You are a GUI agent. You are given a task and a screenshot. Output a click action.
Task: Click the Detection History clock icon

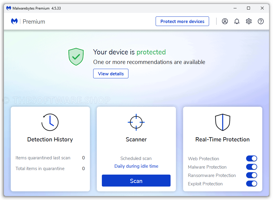pos(50,122)
